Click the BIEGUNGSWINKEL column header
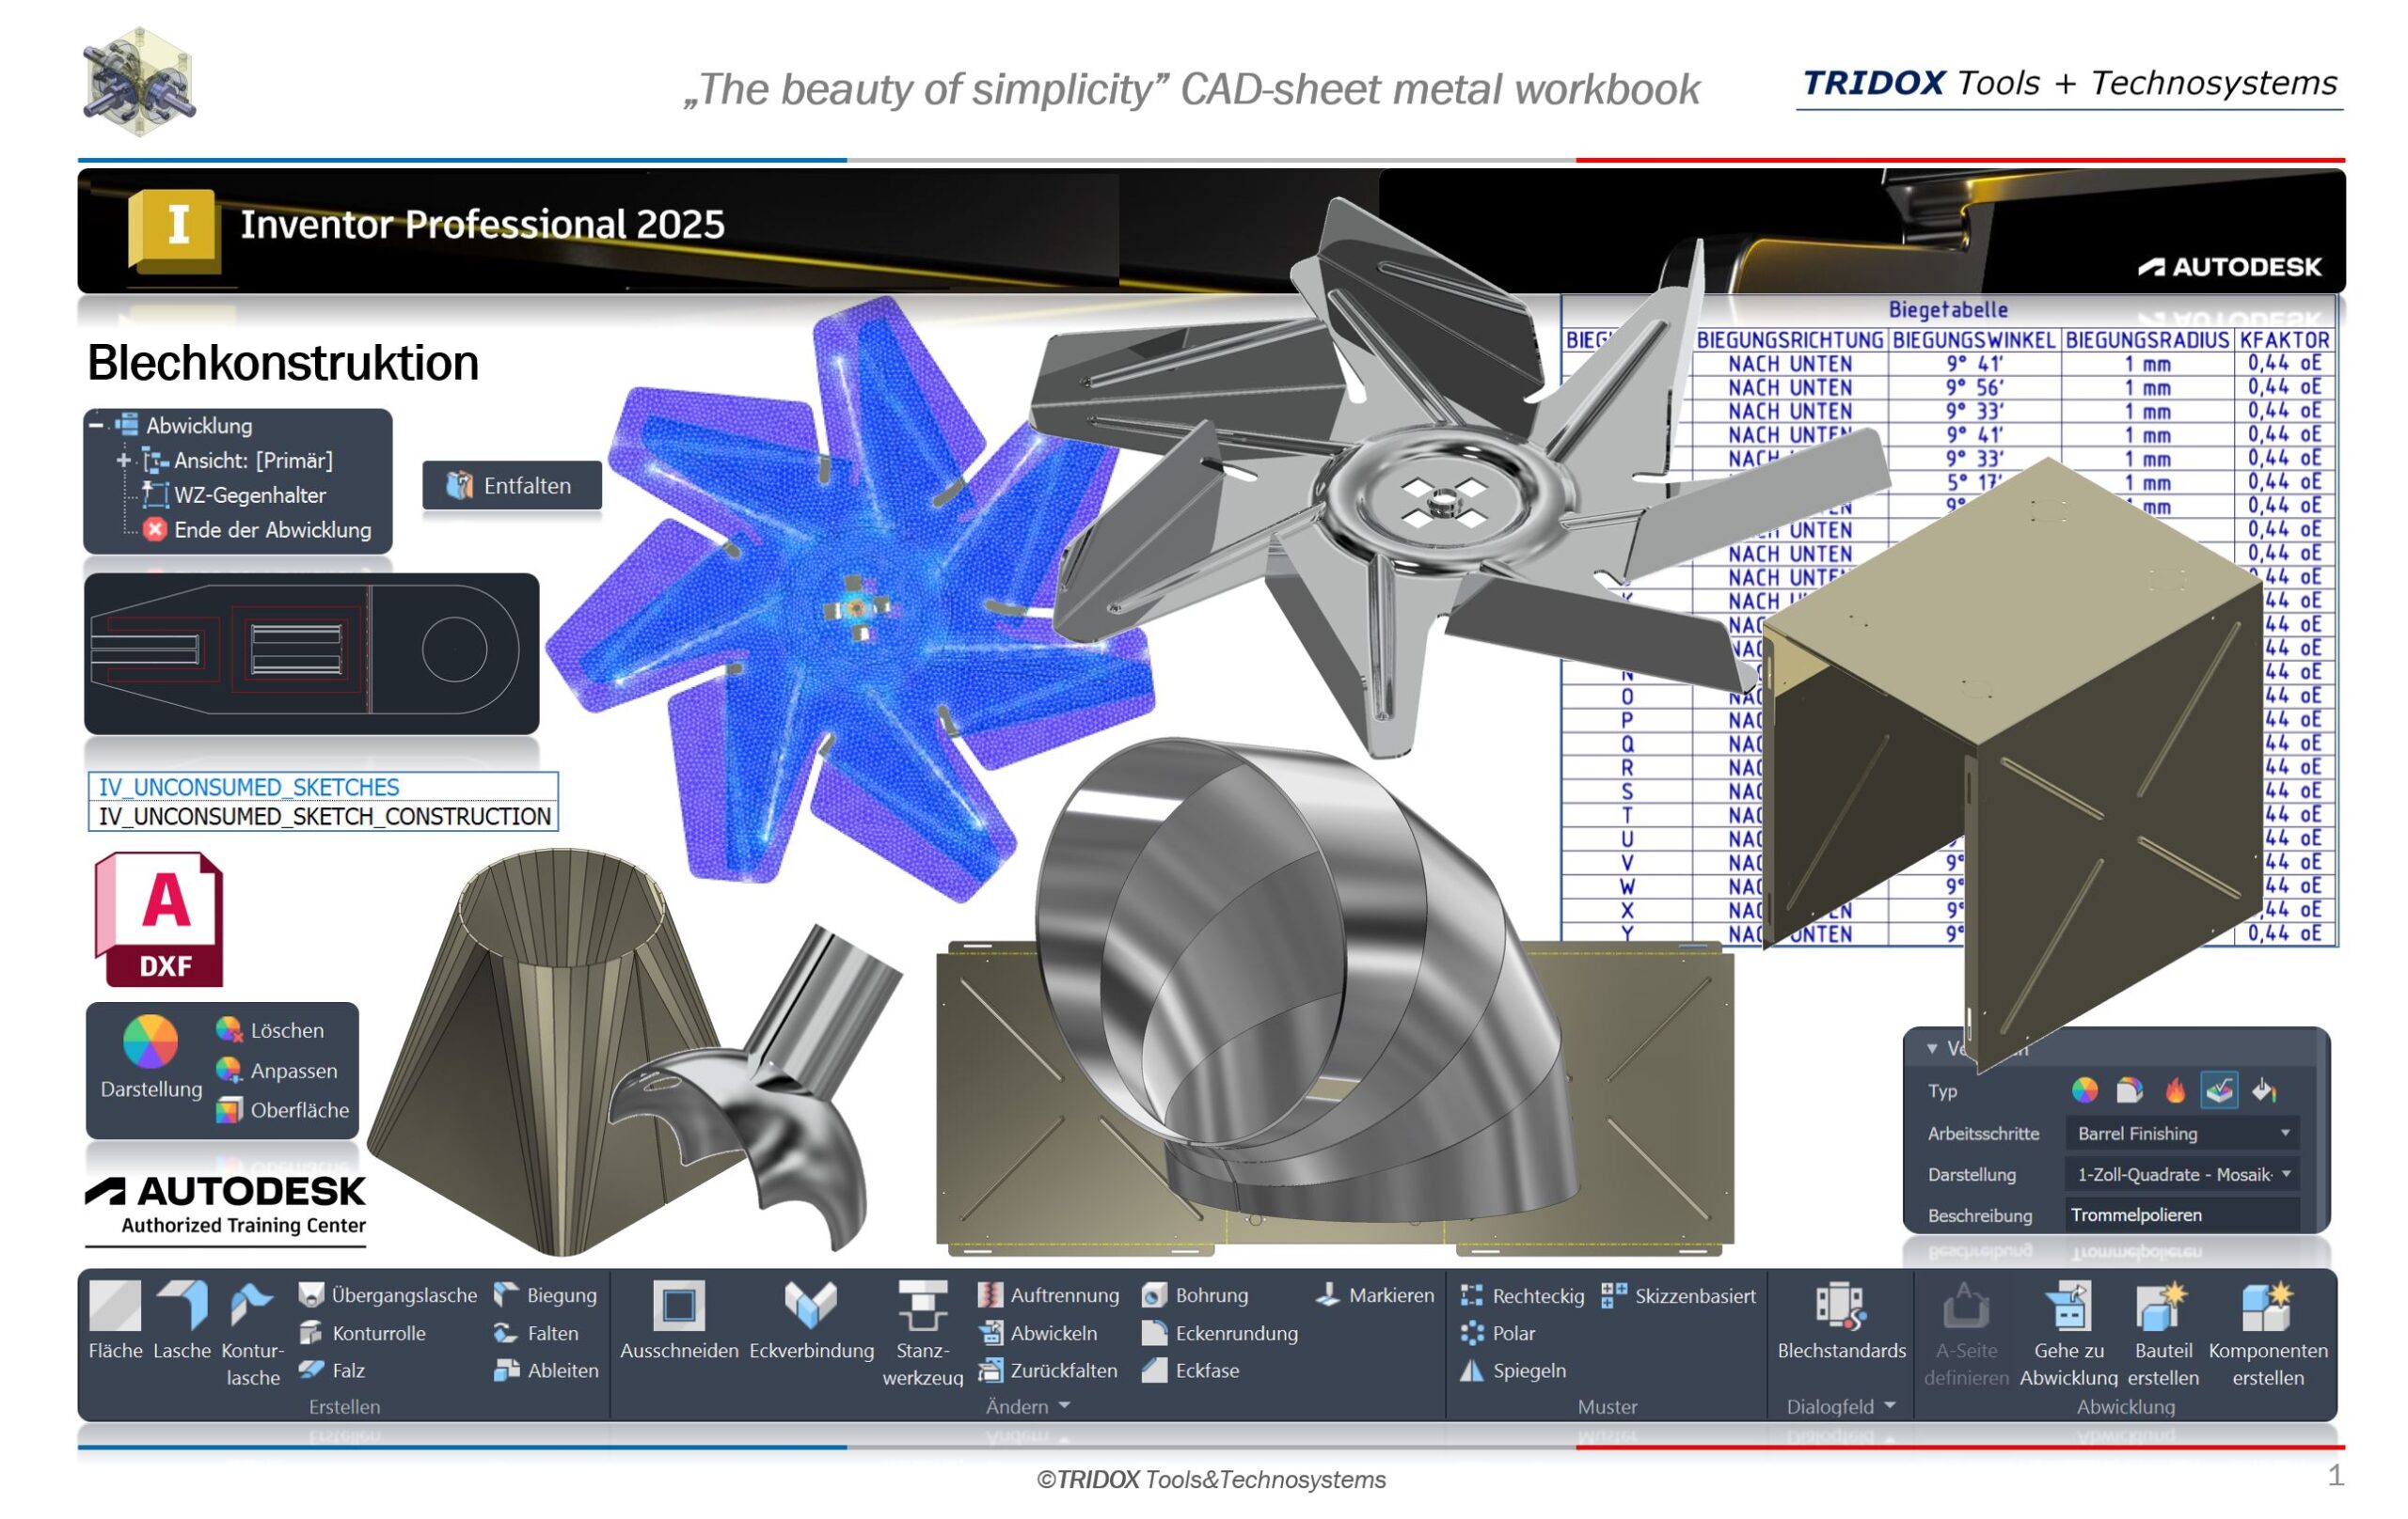 click(x=1974, y=339)
